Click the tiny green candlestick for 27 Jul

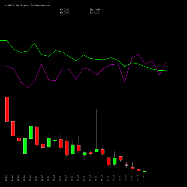145,171
